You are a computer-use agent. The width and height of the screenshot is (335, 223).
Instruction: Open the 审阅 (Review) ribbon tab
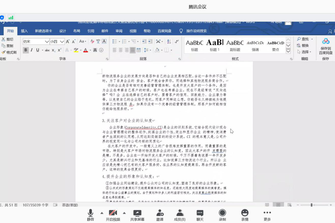click(119, 31)
